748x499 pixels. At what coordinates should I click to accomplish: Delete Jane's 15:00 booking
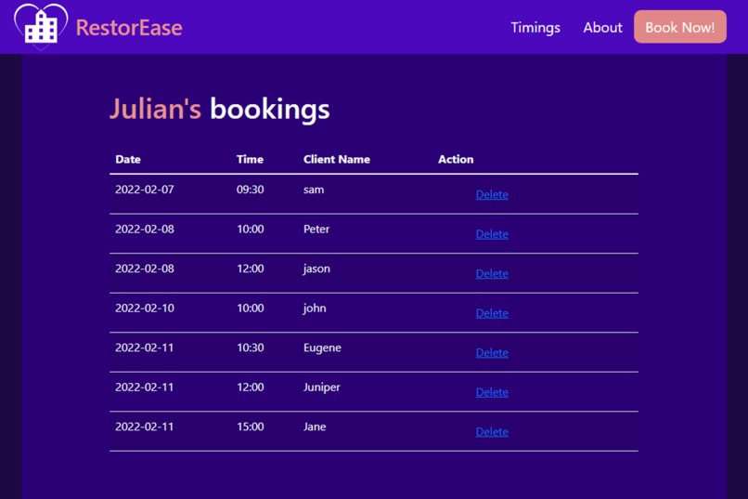coord(492,432)
